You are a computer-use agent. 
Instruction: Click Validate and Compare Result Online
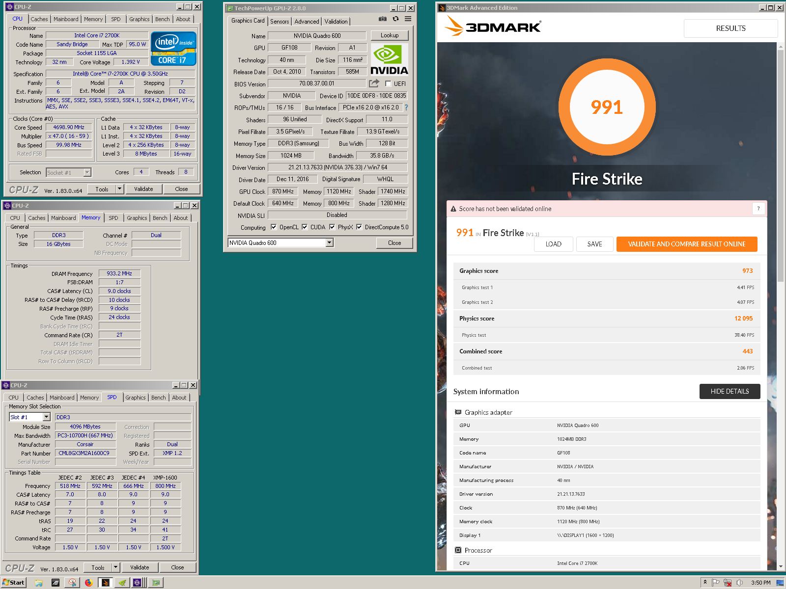point(687,244)
